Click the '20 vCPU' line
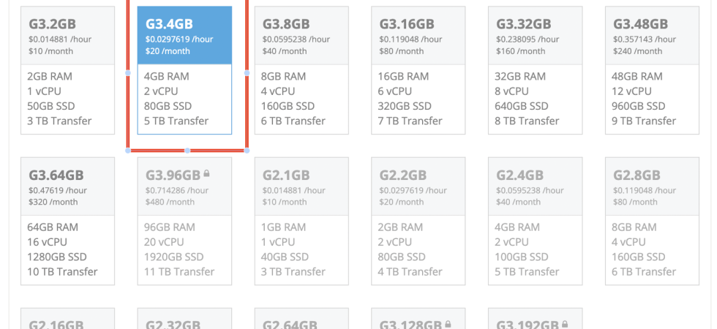This screenshot has width=717, height=329. 164,242
